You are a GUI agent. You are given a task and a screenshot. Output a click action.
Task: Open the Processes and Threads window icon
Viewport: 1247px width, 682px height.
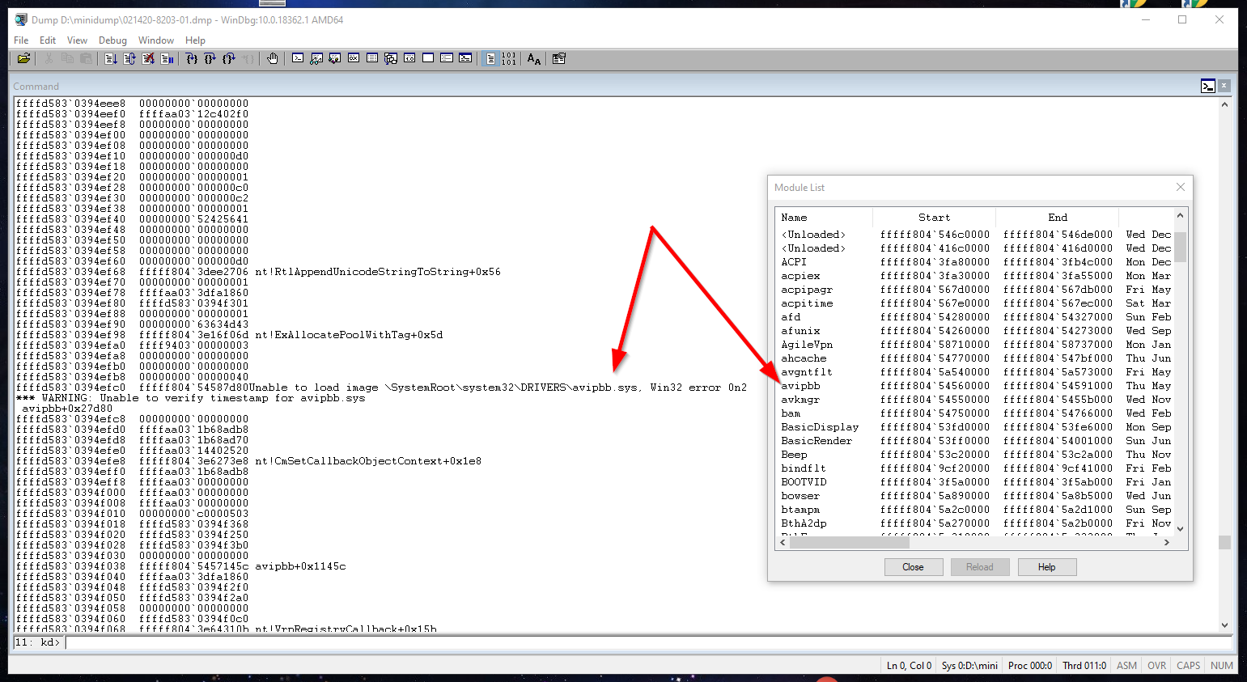pos(447,58)
